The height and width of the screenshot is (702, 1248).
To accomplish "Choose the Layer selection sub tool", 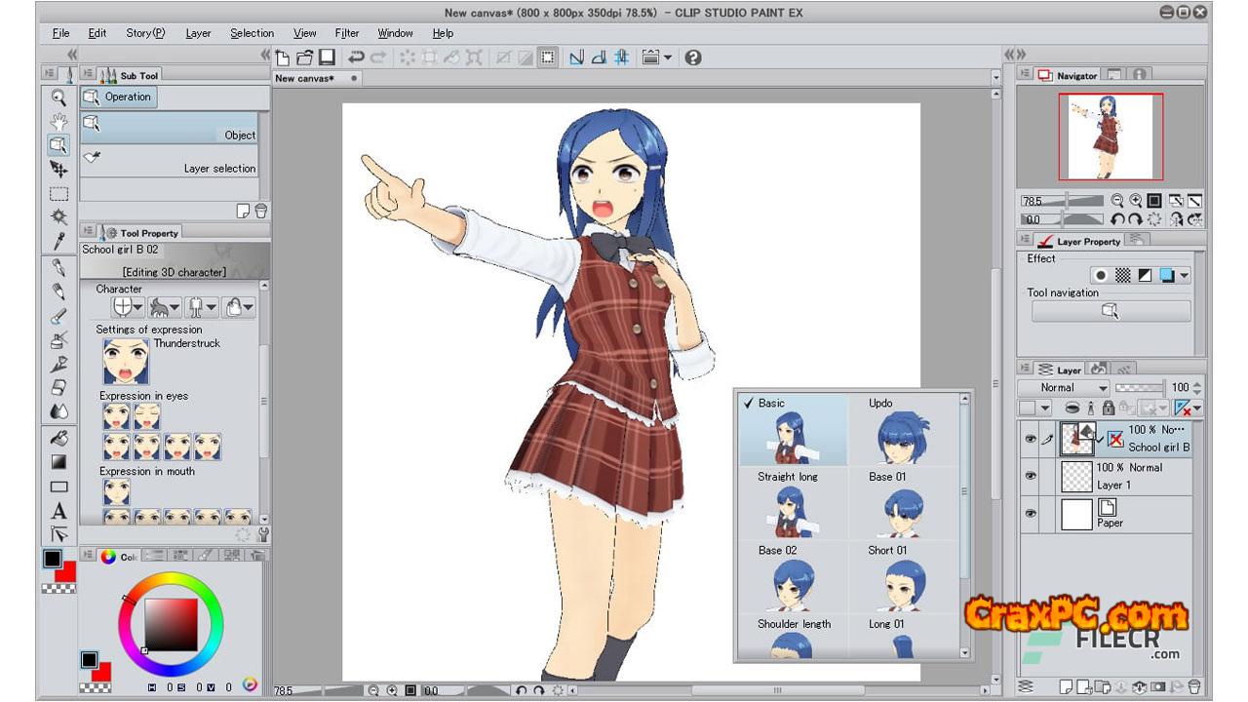I will (x=170, y=161).
